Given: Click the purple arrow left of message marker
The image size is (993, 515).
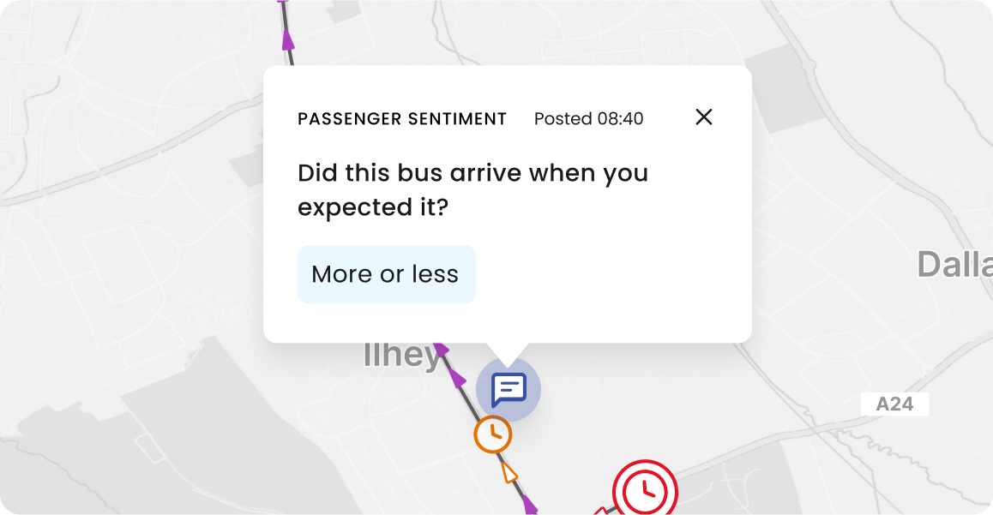Looking at the screenshot, I should 457,378.
